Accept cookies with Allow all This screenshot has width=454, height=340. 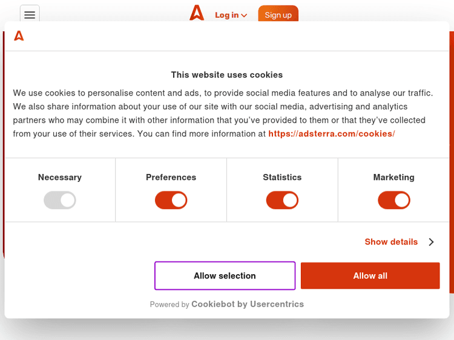370,276
